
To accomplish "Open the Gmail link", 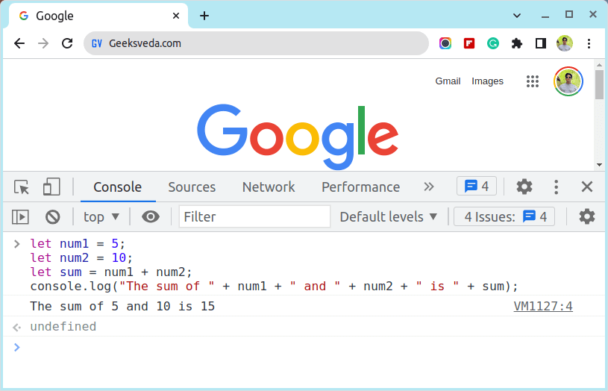I will point(448,81).
